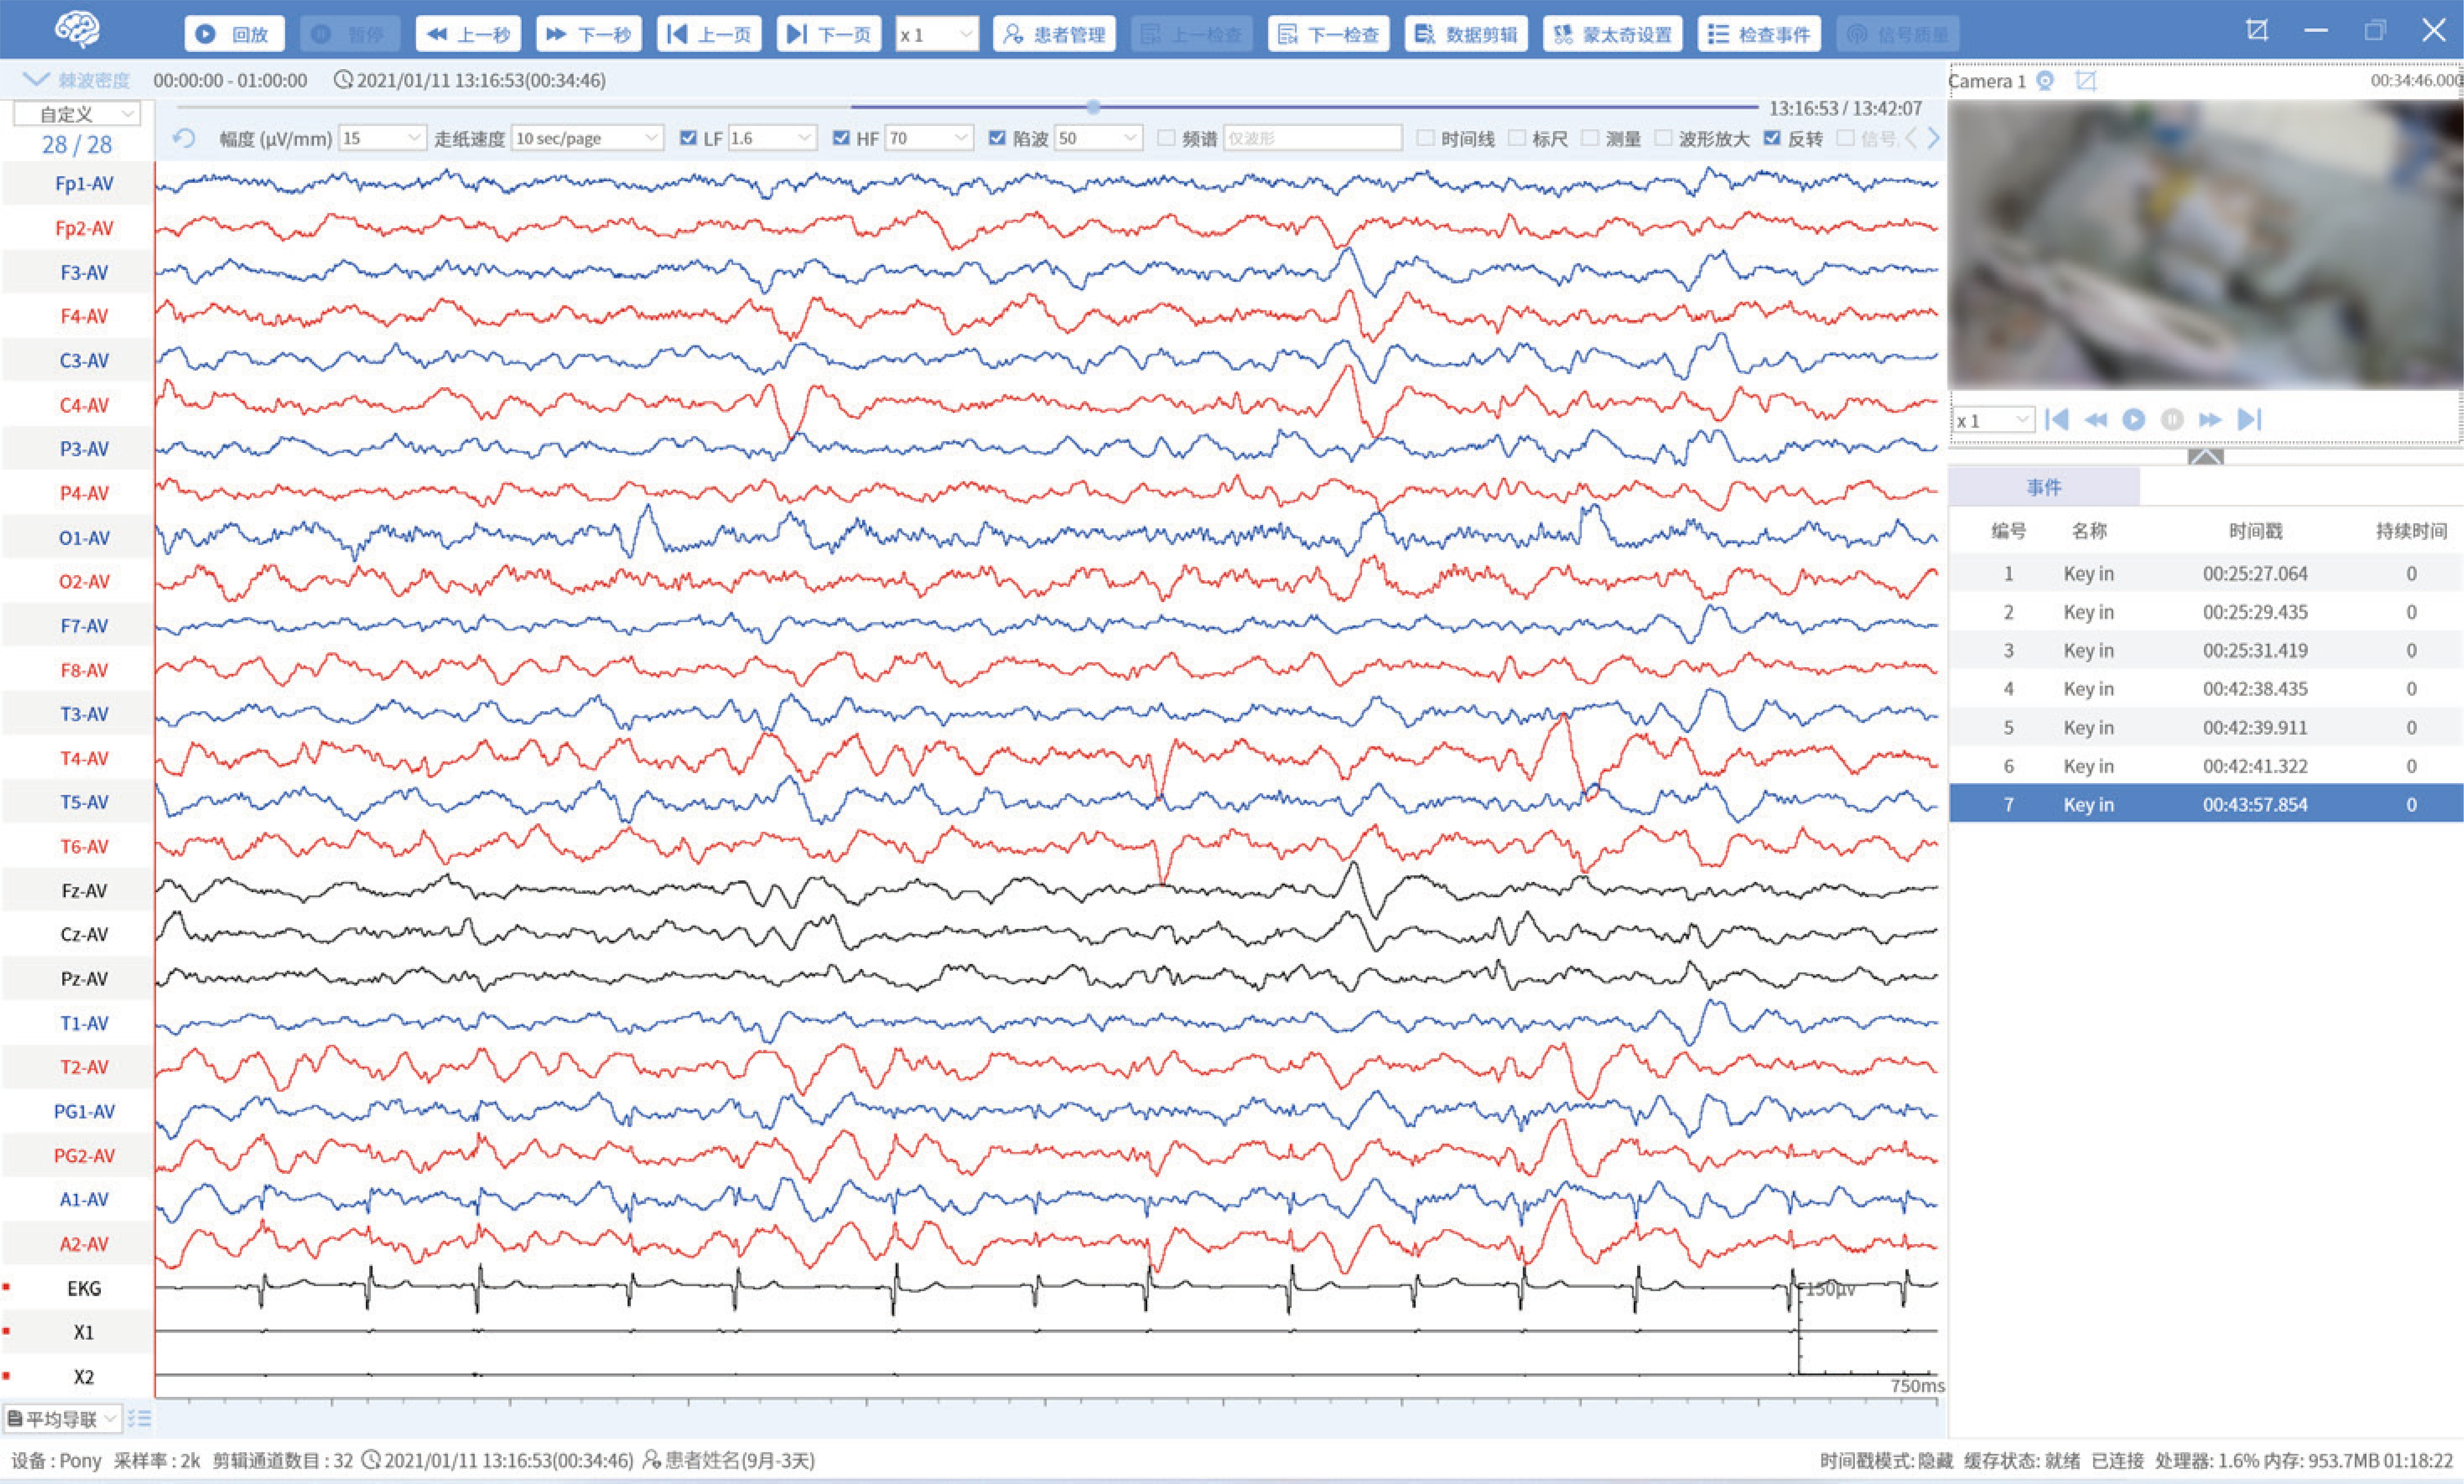
Task: Click left arrow on options bar
Action: pos(1911,138)
